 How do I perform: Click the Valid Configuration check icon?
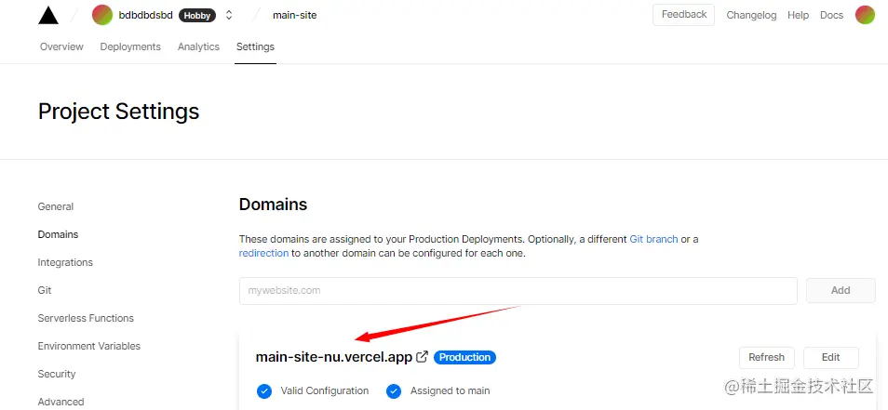point(264,390)
